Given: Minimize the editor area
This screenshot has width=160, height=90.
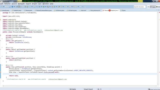Looking at the screenshot, I should [157, 10].
